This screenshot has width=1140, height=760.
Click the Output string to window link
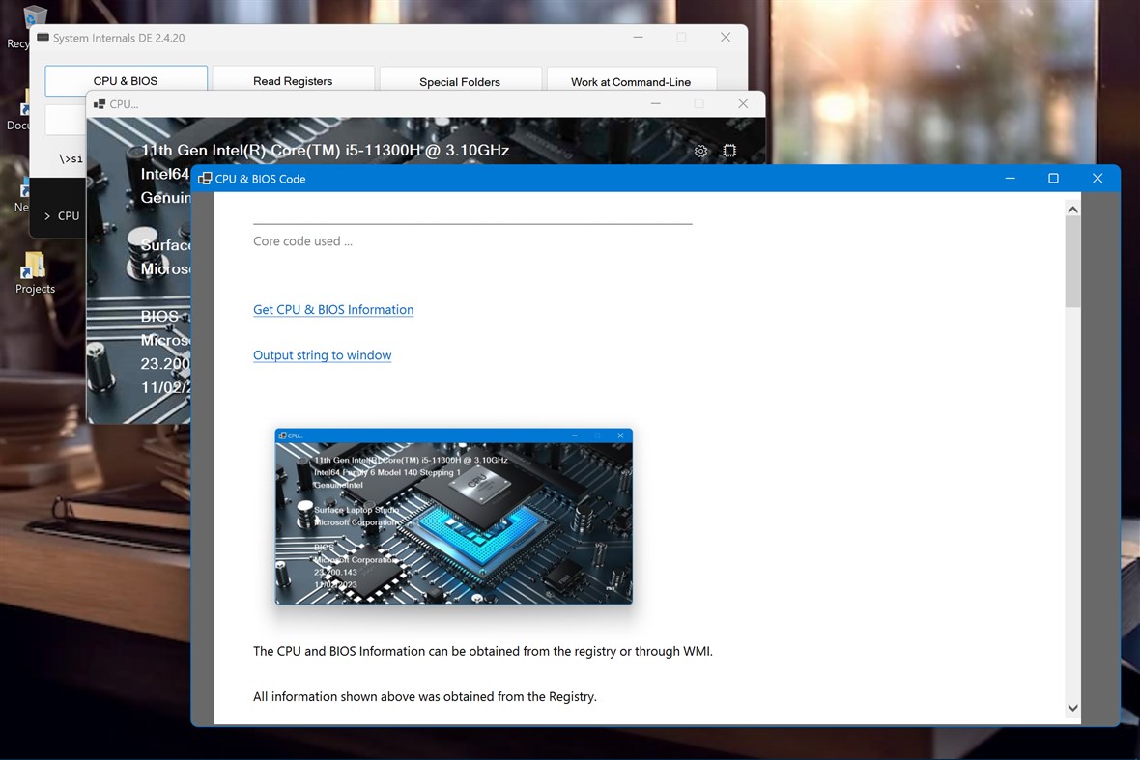coord(322,354)
